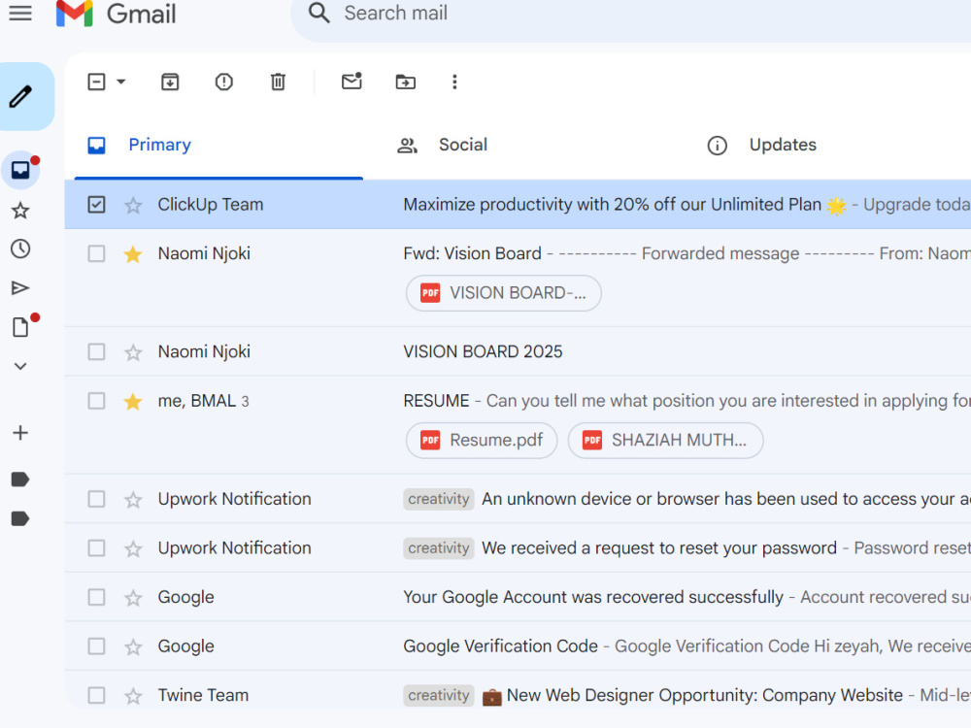Open the main menu hamburger icon

click(x=20, y=13)
